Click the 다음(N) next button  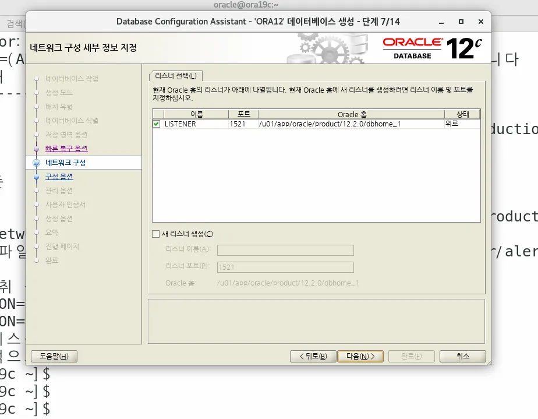360,356
